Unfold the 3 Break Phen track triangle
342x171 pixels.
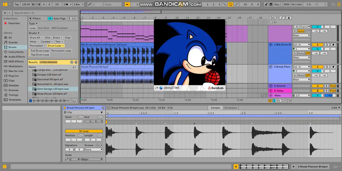(x=271, y=67)
